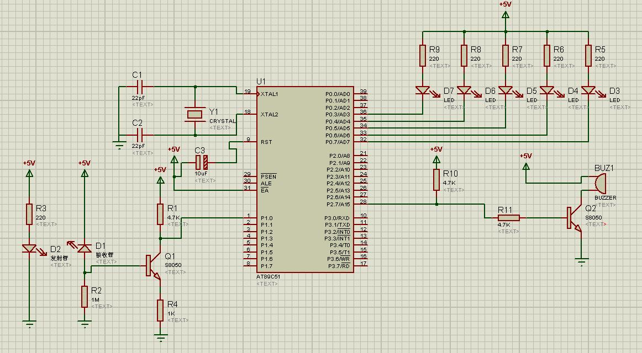Click the infrared emitter LED D2 symbol
Image resolution: width=642 pixels, height=353 pixels.
29,249
